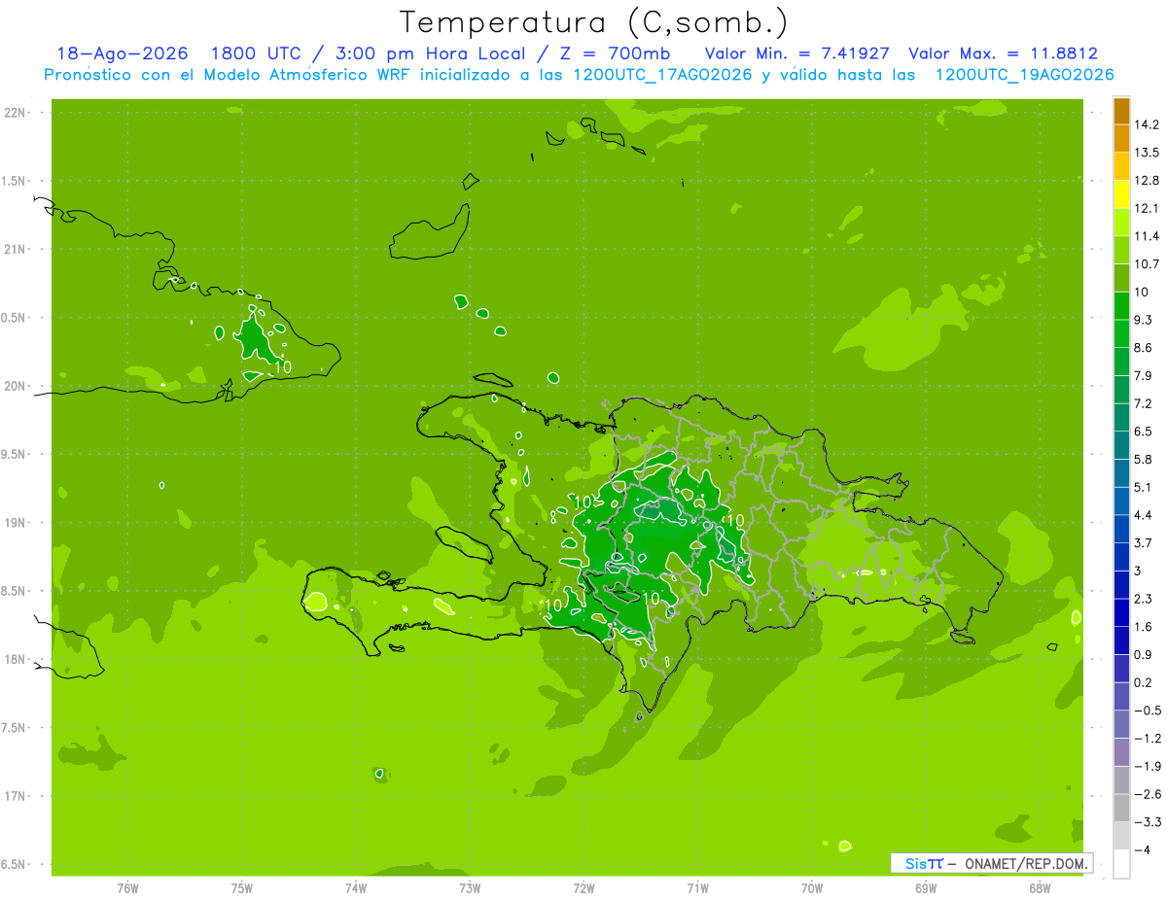The image size is (1167, 901).
Task: Click the "76W" longitude axis label
Action: click(x=127, y=888)
